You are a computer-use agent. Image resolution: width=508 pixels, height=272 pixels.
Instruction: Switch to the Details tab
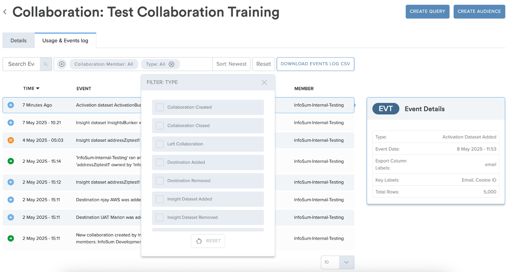[18, 41]
